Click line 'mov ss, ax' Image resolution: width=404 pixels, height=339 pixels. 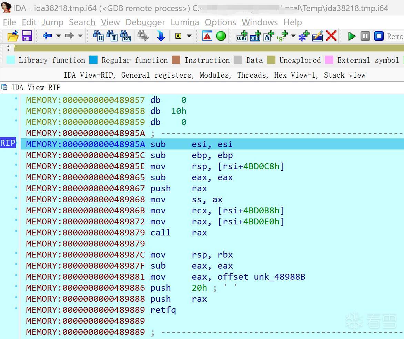(x=186, y=200)
